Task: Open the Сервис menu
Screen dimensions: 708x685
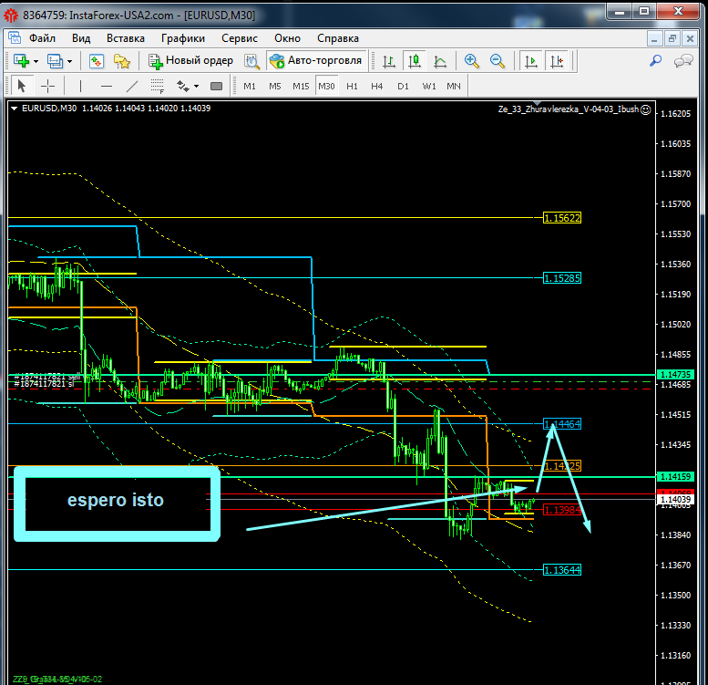Action: pyautogui.click(x=240, y=38)
